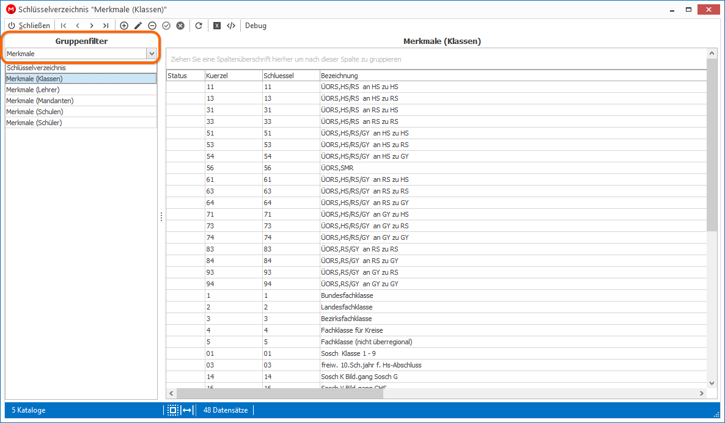Click the Merkmale Gruppenfilter text field
725x423 pixels.
point(76,54)
